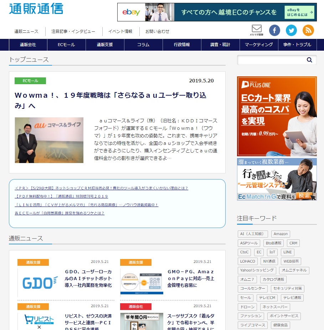
Task: Click 通販支援 tag above GDO article
Action: coord(33,263)
